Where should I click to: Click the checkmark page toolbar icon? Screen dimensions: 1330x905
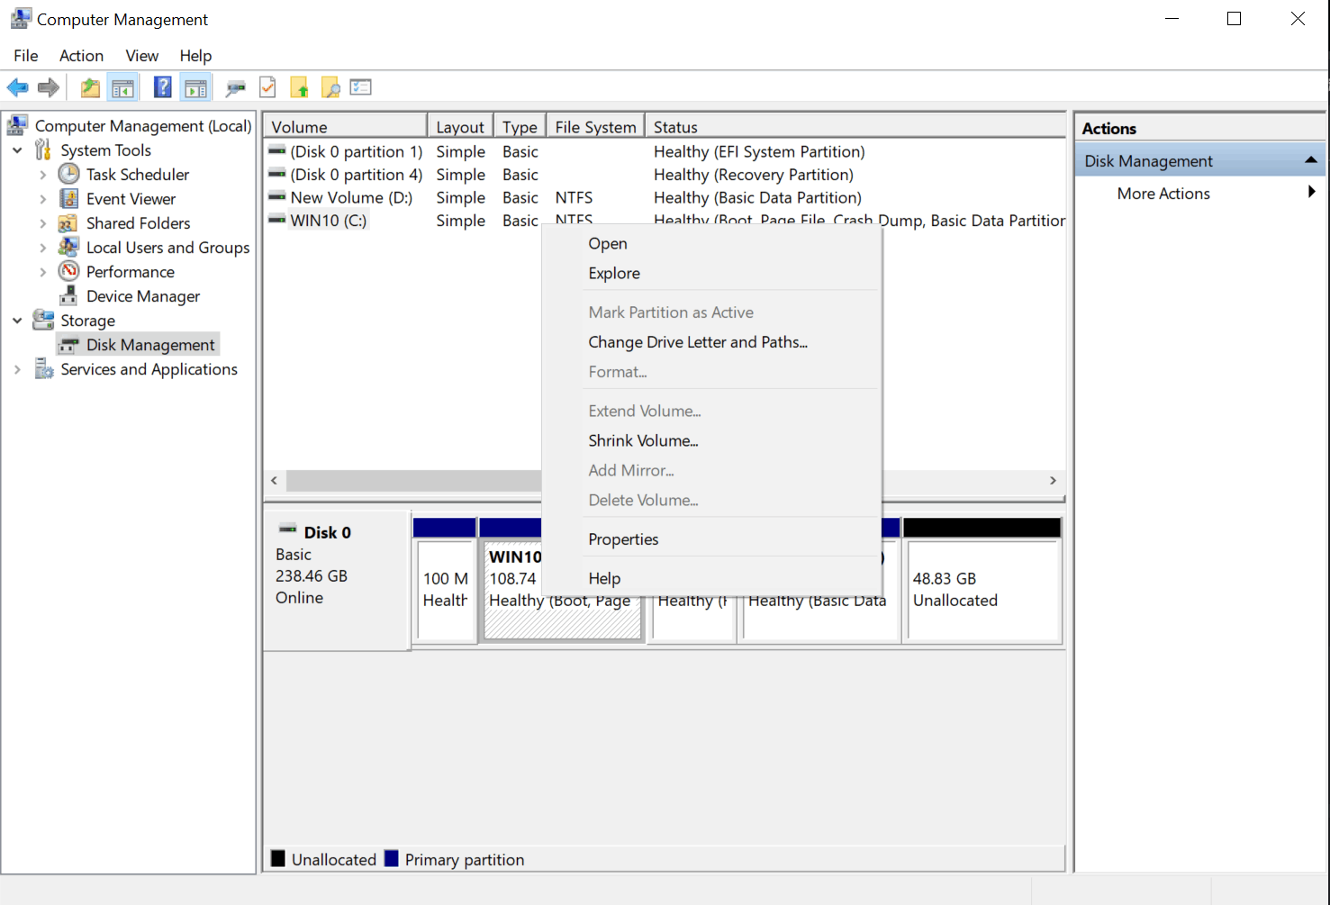tap(267, 87)
